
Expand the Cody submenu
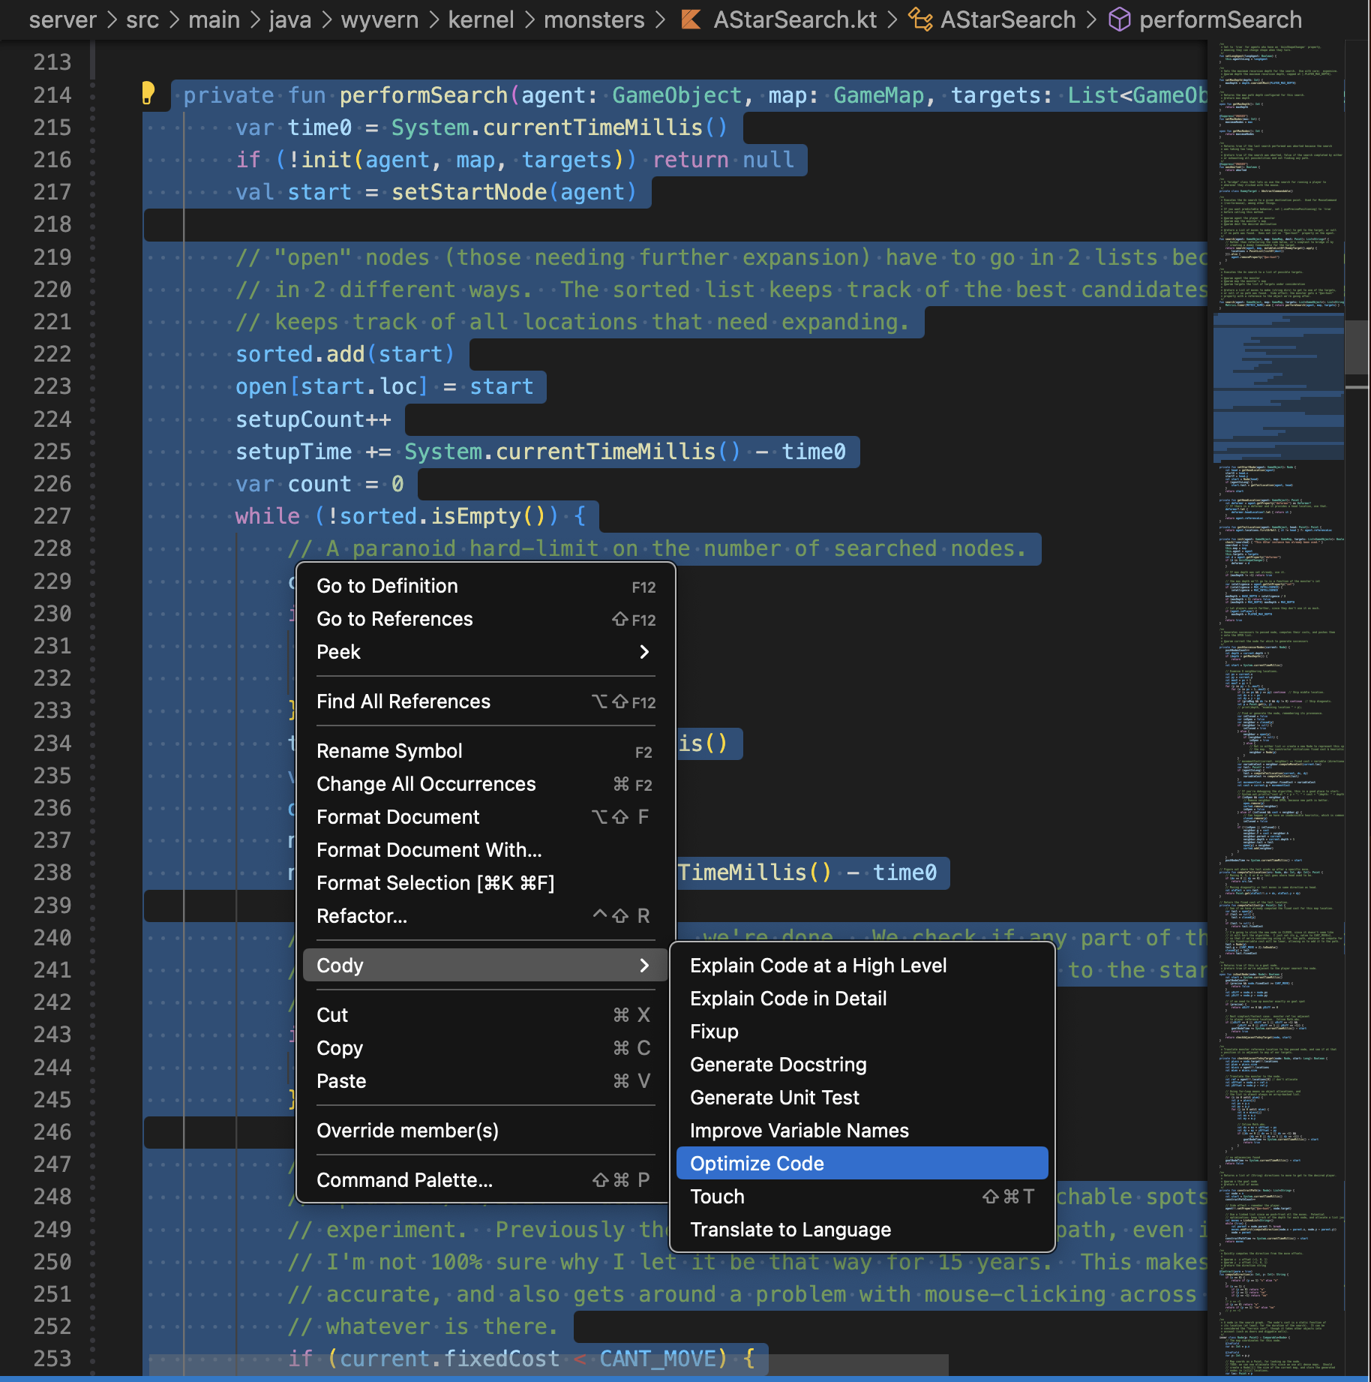tap(485, 966)
